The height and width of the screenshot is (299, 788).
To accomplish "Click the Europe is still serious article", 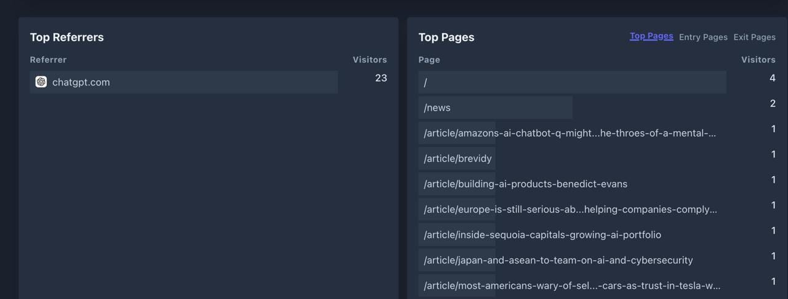I will pos(570,209).
